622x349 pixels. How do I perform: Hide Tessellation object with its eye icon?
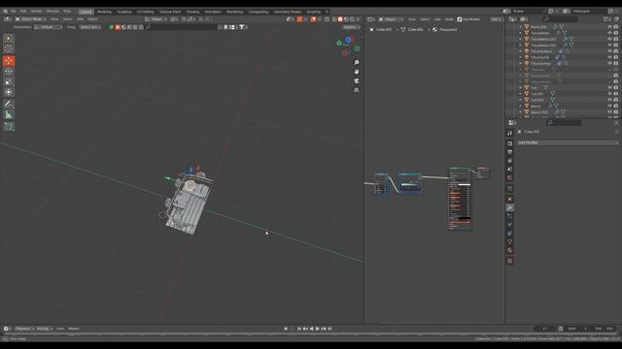click(x=609, y=33)
